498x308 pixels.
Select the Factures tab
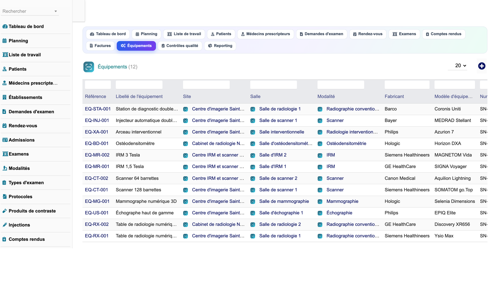tap(100, 46)
